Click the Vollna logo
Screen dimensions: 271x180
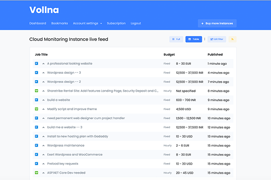tap(44, 10)
